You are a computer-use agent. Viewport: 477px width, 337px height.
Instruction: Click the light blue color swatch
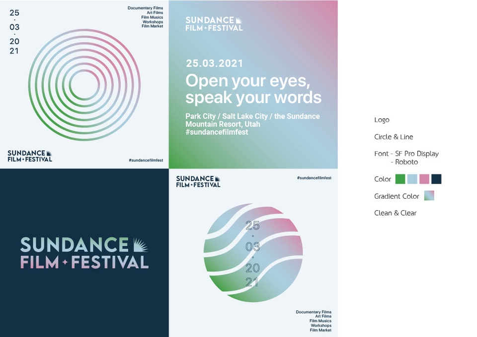click(412, 179)
